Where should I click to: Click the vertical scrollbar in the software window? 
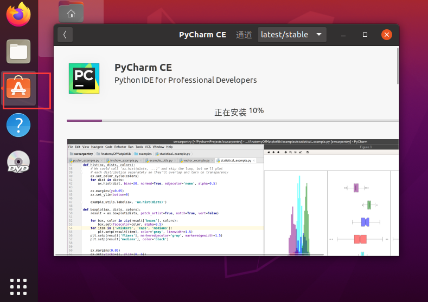point(398,66)
